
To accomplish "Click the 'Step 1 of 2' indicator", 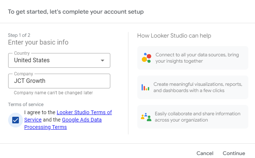I will pos(19,35).
